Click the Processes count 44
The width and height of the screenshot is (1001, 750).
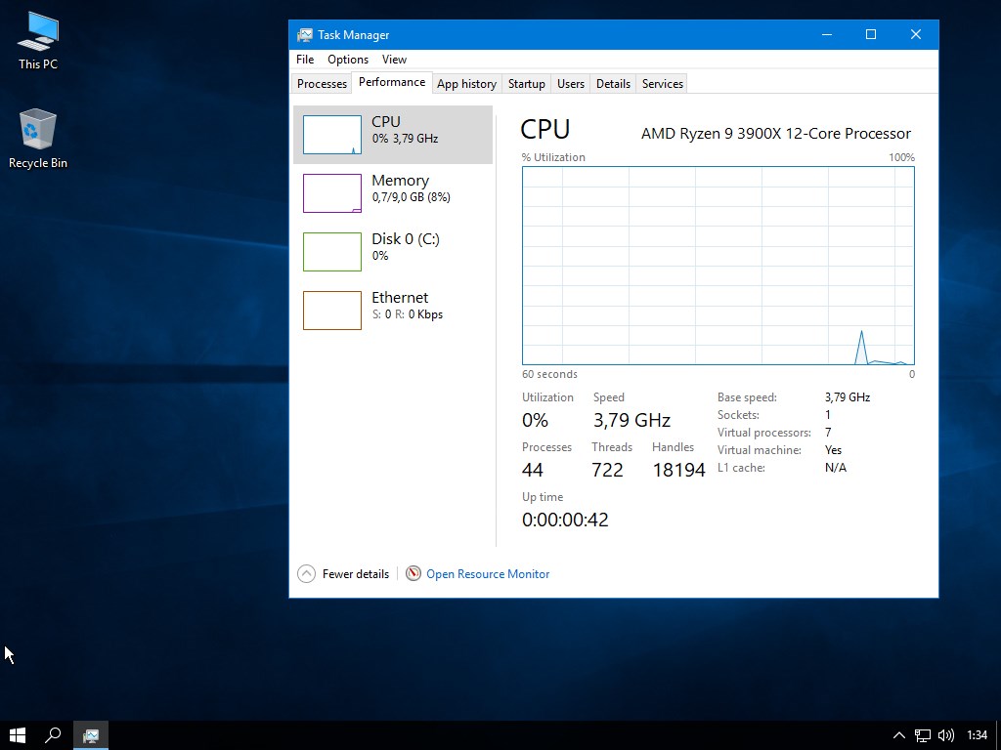pyautogui.click(x=533, y=470)
